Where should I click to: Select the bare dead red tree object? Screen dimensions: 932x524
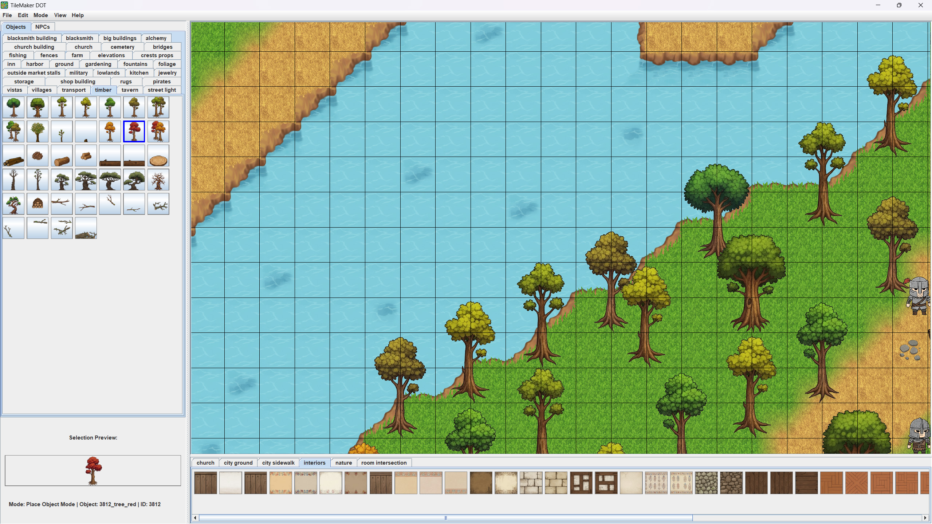(x=158, y=180)
